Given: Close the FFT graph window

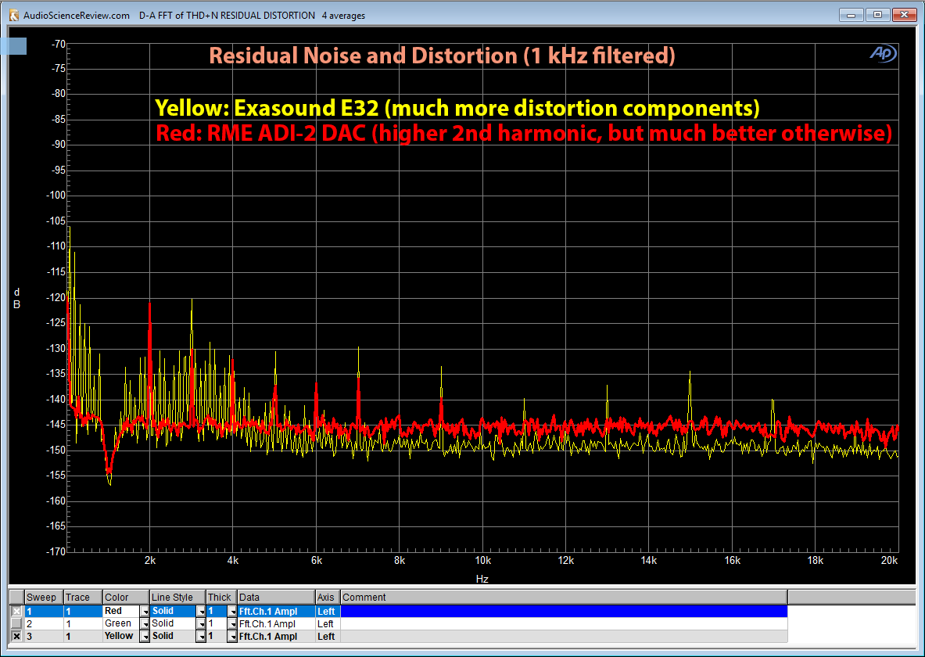Looking at the screenshot, I should click(x=905, y=15).
